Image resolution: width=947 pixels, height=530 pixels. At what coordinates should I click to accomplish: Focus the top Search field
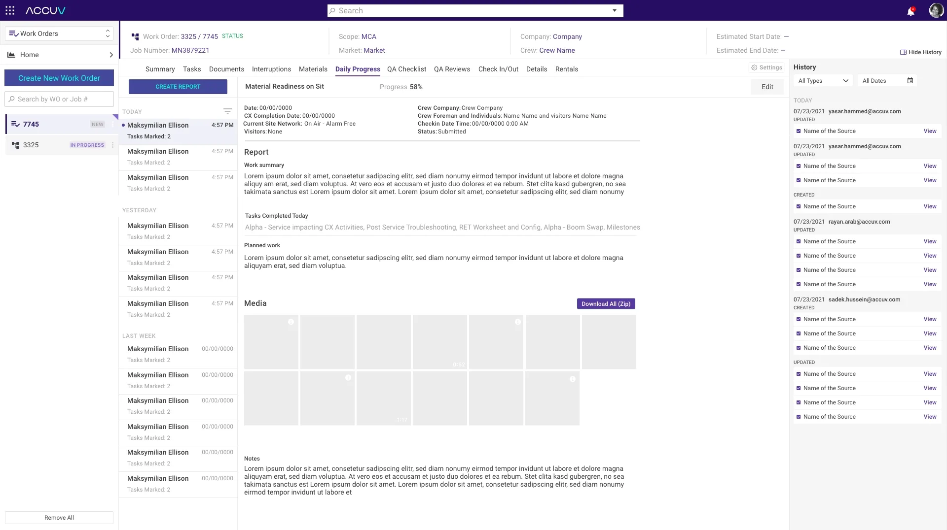(x=475, y=11)
